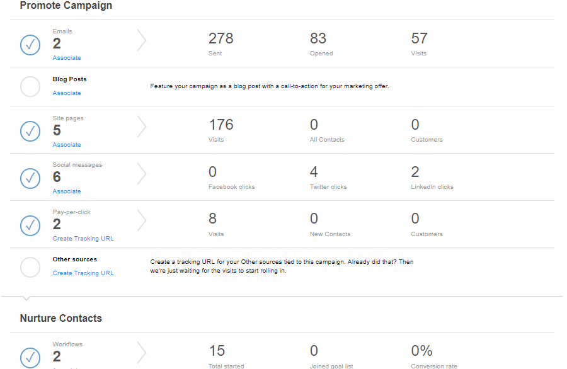Click the checkmark circle beside Emails
This screenshot has height=369, width=567.
click(30, 45)
